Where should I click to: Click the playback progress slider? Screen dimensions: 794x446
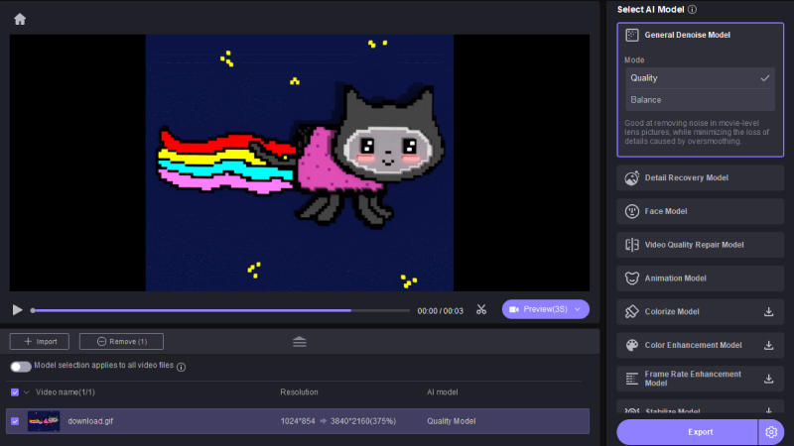tap(219, 310)
